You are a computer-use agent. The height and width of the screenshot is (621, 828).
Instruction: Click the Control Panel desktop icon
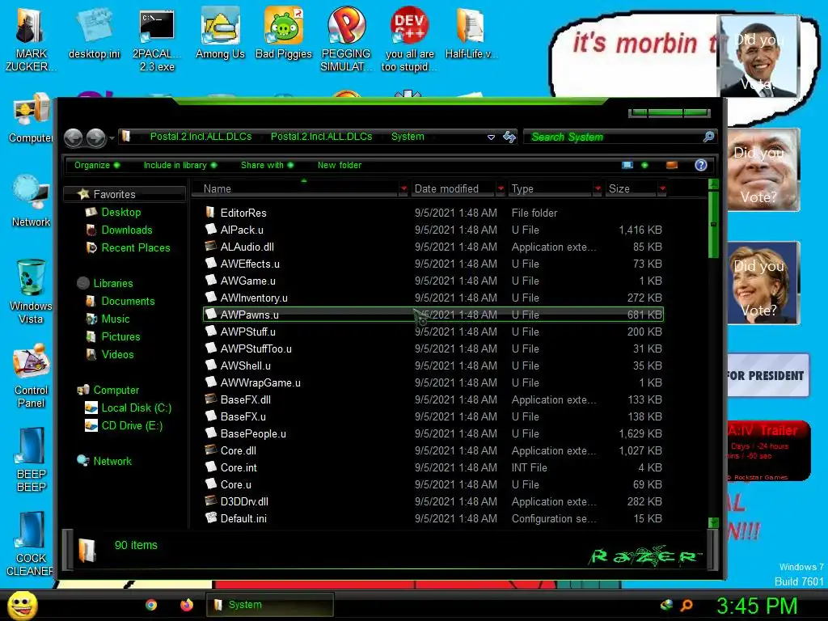(32, 376)
